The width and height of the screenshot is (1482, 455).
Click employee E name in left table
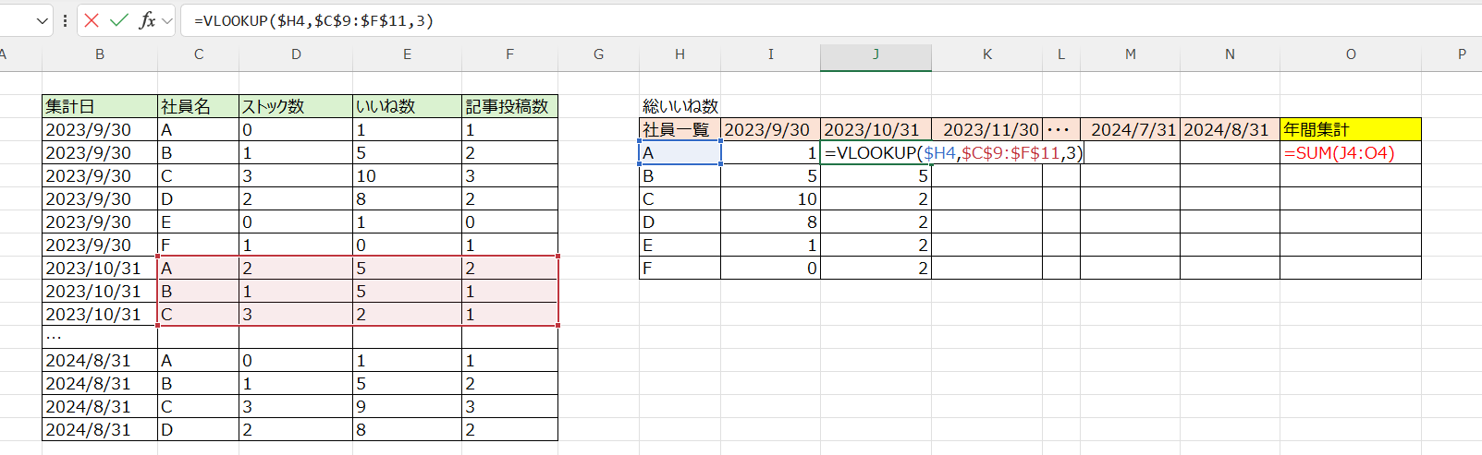(199, 222)
